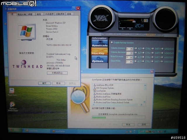
Task: Click the help question mark in System Properties
Action: [x=74, y=8]
